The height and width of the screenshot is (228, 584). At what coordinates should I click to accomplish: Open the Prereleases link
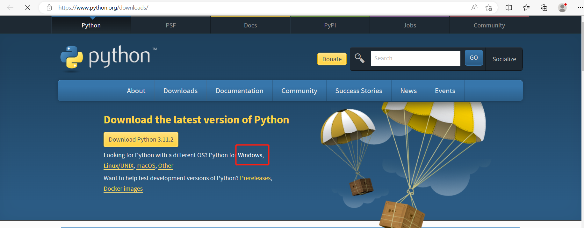(x=255, y=178)
